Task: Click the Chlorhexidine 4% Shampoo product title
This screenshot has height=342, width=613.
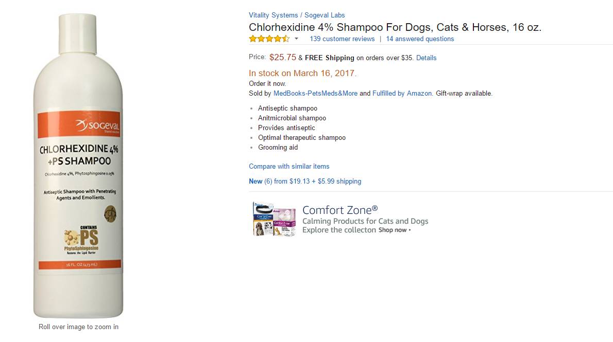Action: tap(395, 28)
